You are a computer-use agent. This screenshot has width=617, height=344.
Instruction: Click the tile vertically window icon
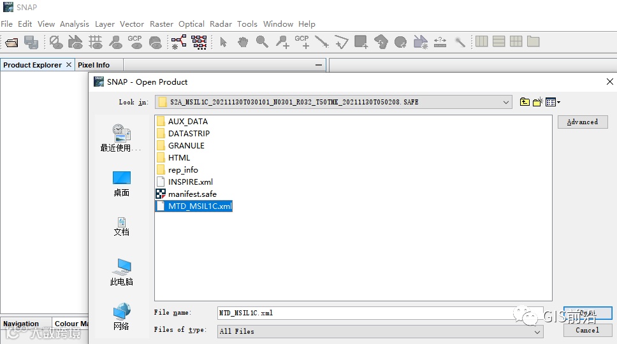[498, 41]
